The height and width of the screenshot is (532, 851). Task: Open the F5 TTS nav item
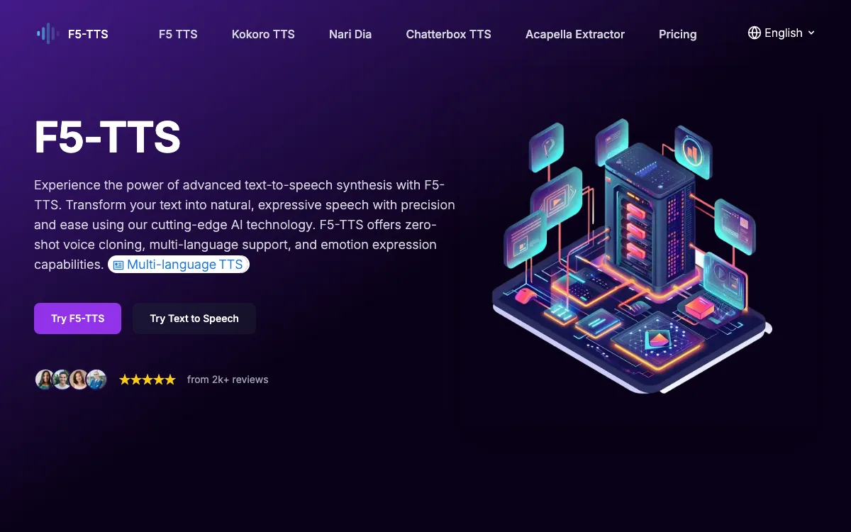pos(178,34)
